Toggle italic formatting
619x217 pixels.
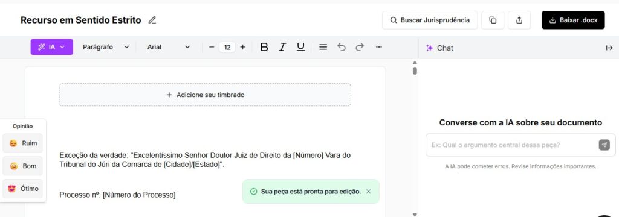point(282,47)
